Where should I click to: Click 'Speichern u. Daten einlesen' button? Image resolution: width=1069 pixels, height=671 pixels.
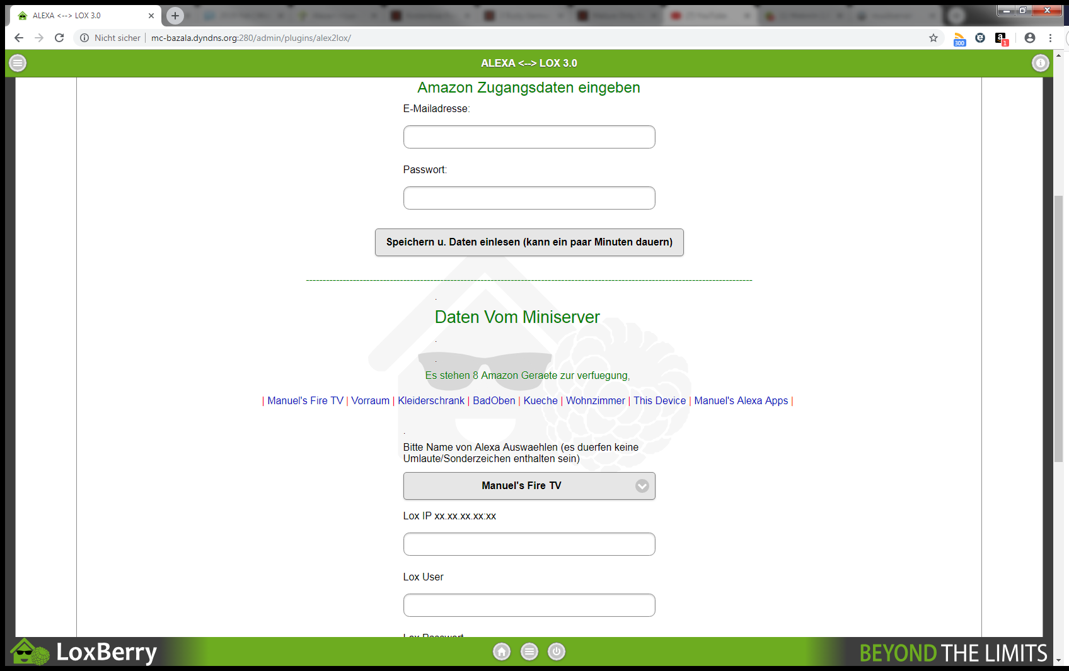529,242
